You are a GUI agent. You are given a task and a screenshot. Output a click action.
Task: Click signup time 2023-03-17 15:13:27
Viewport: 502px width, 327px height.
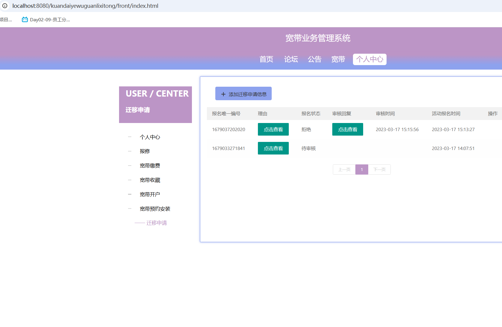pos(453,130)
